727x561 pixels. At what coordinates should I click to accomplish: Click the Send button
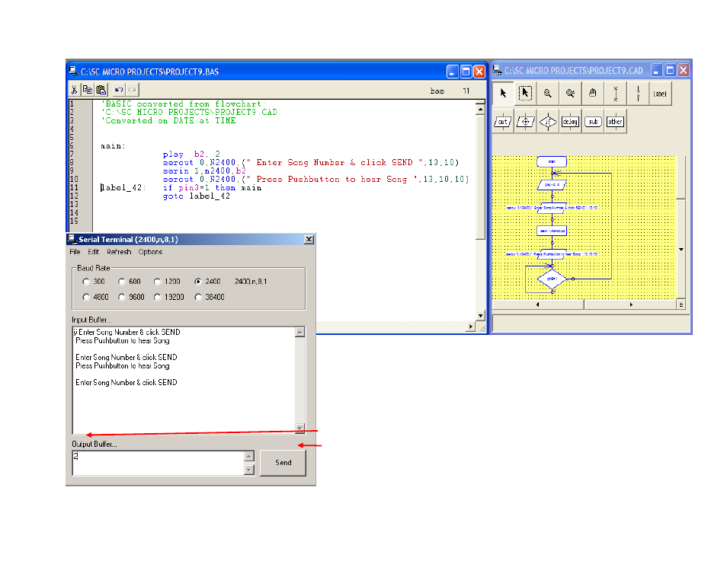pyautogui.click(x=283, y=463)
